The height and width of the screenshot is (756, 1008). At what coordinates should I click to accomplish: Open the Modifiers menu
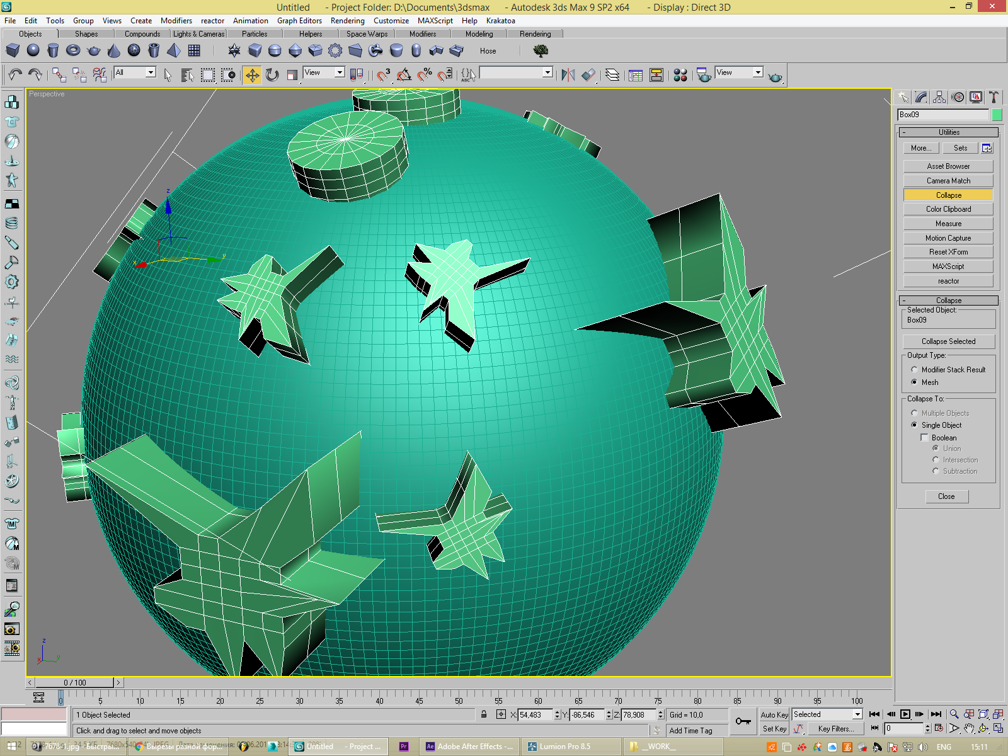[176, 21]
